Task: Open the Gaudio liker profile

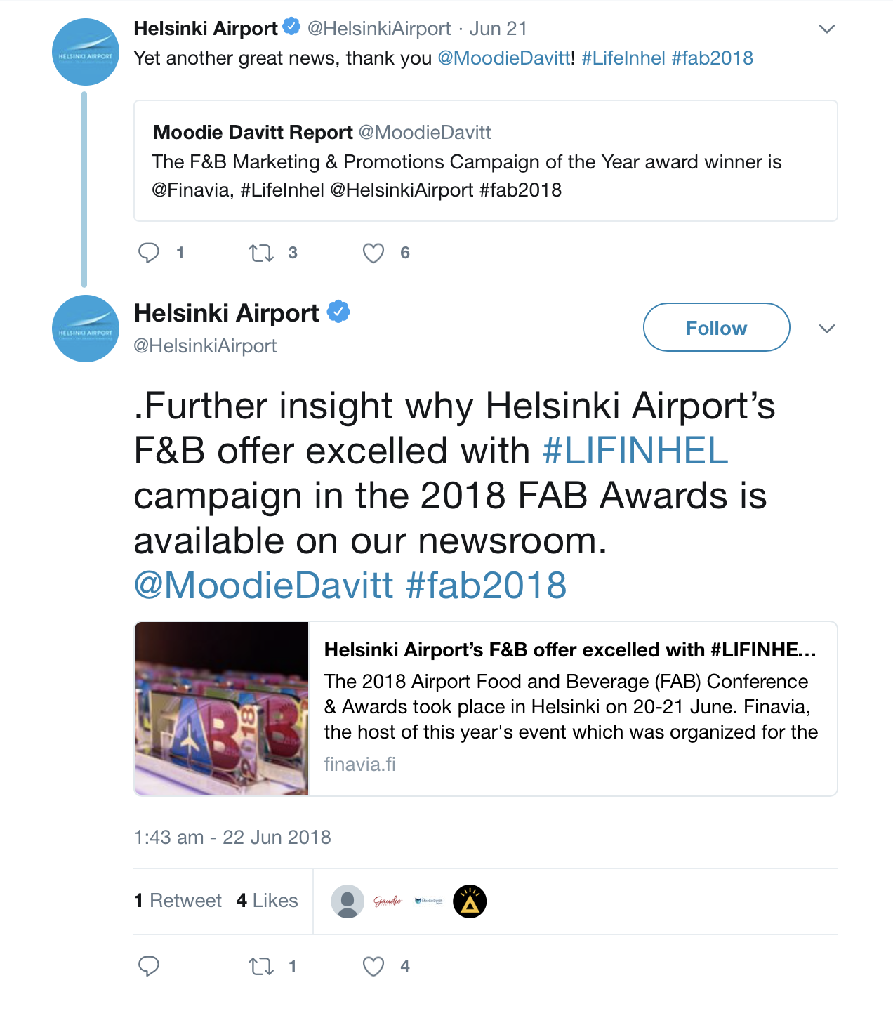Action: (x=388, y=901)
